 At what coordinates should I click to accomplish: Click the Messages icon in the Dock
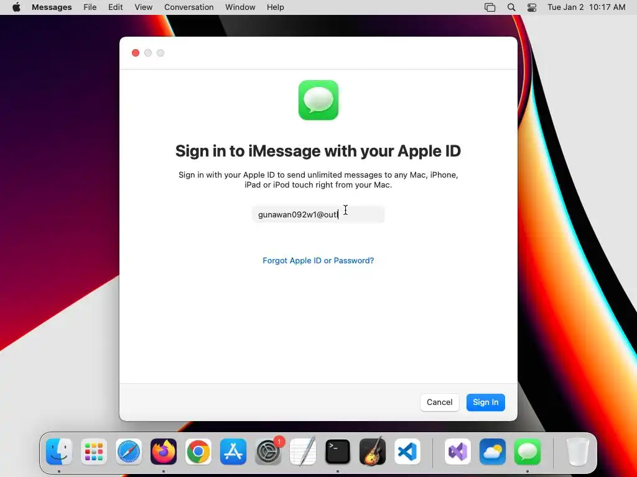coord(528,452)
